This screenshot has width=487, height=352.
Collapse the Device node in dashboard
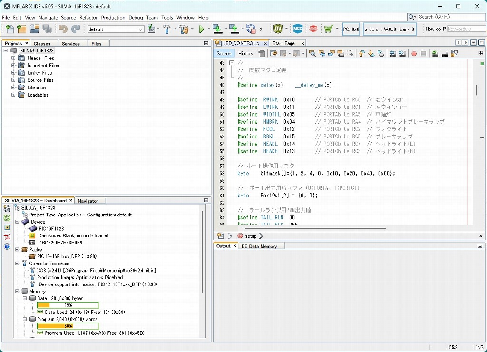coord(18,222)
